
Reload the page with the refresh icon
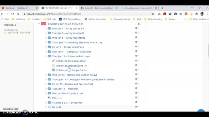[12, 14]
